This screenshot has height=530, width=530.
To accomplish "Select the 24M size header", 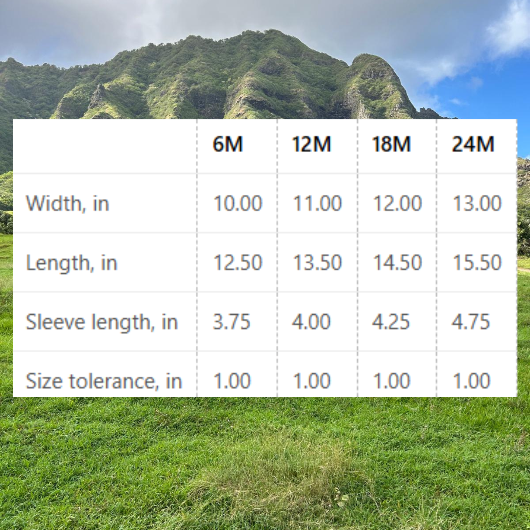I will pos(473,144).
